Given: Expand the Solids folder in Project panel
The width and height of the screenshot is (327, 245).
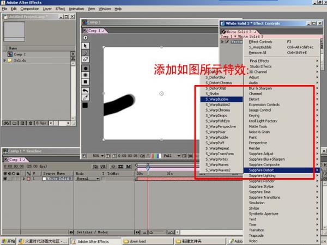Looking at the screenshot, I should pos(4,60).
